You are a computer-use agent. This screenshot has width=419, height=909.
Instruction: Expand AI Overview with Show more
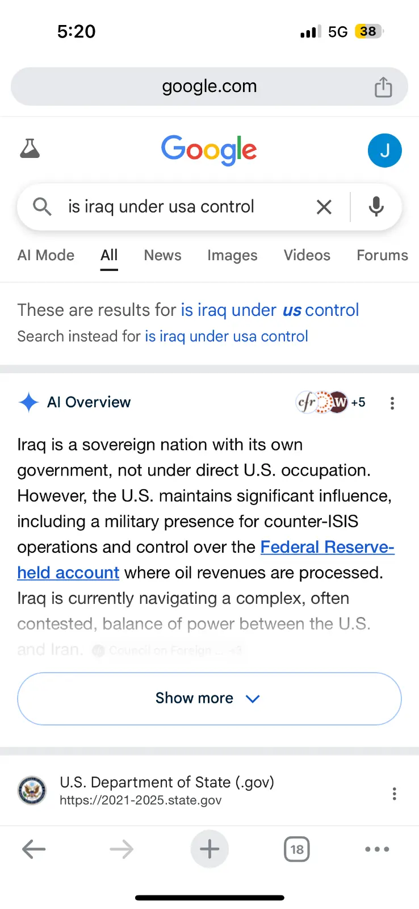(x=209, y=698)
